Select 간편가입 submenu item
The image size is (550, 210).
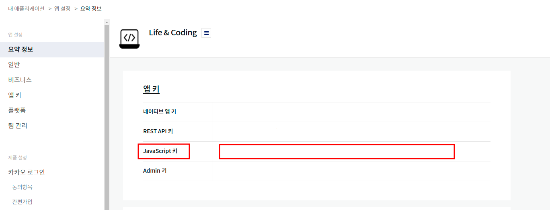point(22,202)
